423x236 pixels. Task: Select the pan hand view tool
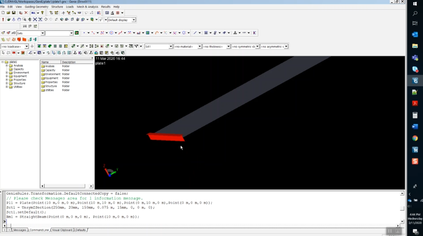[19, 19]
